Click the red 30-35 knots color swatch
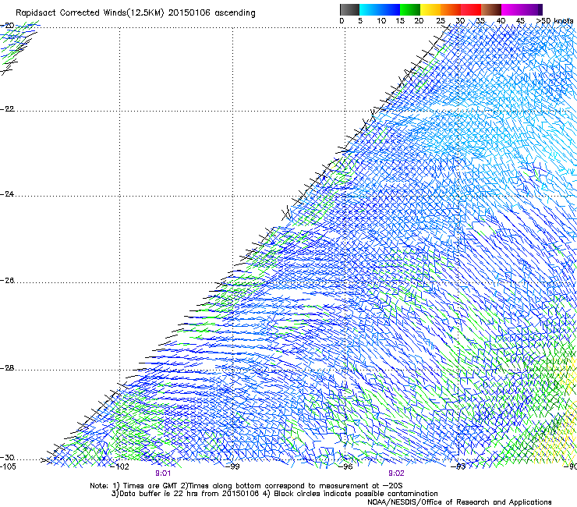The width and height of the screenshot is (577, 507). (471, 9)
